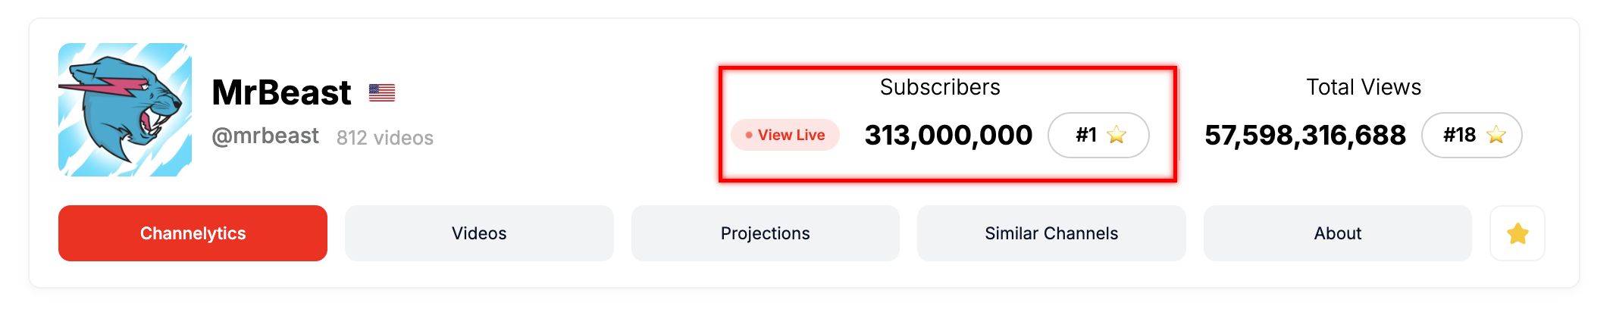
Task: Click the star in the #1 subscriber rank badge
Action: click(x=1117, y=135)
